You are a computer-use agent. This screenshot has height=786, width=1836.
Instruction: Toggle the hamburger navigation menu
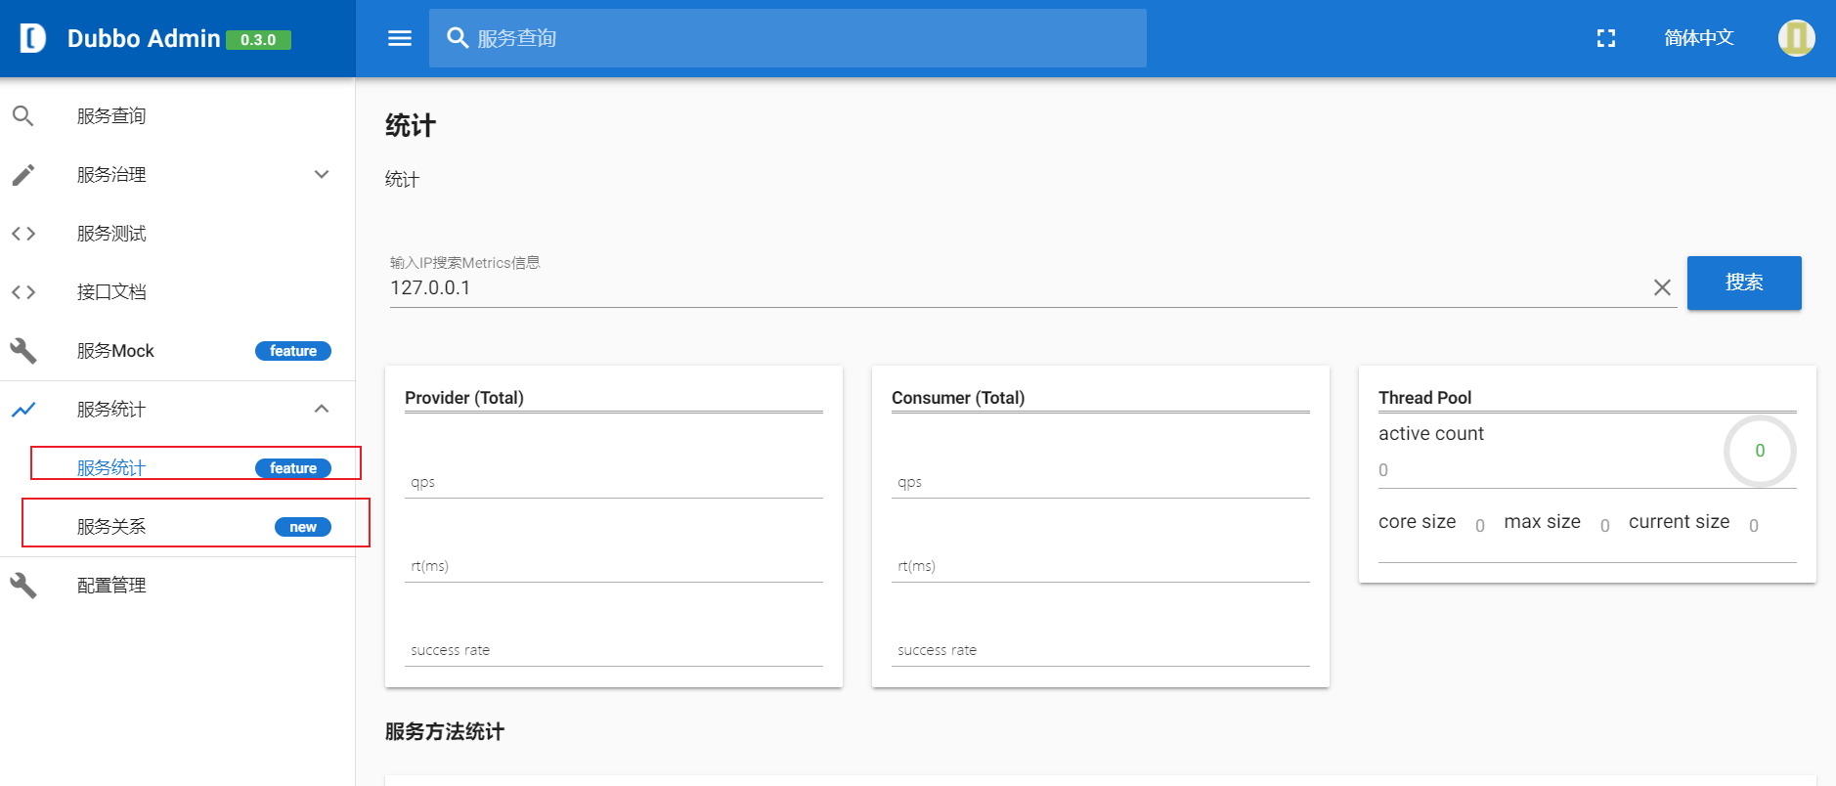click(400, 38)
